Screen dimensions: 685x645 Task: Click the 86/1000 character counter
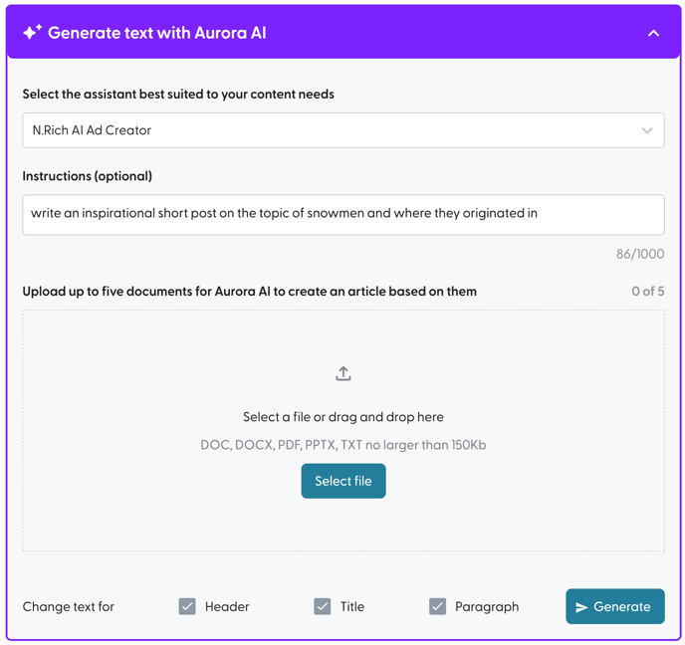point(640,254)
